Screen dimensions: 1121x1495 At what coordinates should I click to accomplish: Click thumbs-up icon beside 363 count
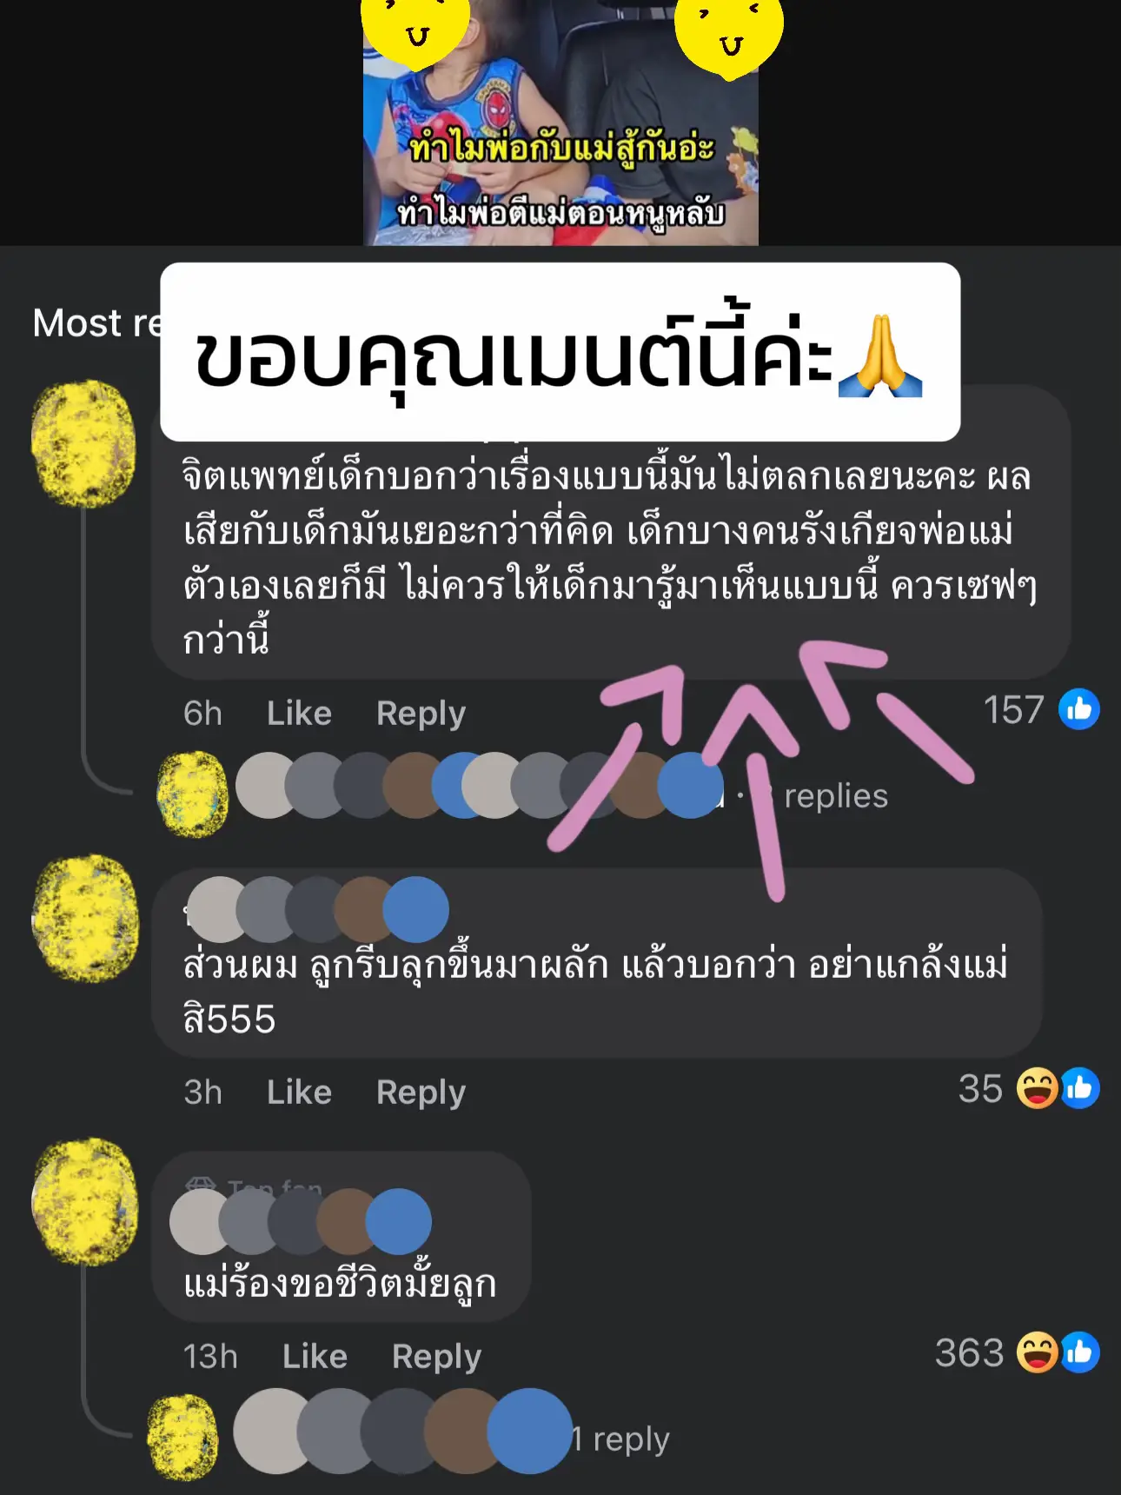coord(1080,1352)
